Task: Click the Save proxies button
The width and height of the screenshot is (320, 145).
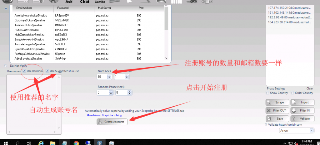Action: tap(277, 119)
